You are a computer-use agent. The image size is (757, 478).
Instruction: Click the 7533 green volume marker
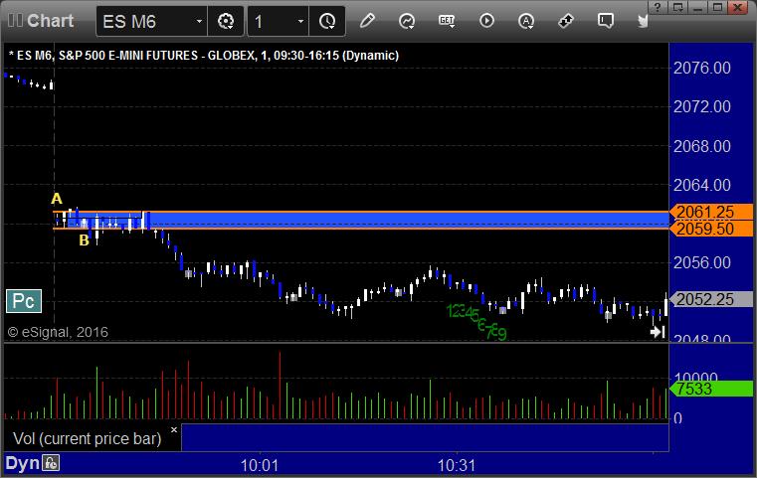click(710, 389)
